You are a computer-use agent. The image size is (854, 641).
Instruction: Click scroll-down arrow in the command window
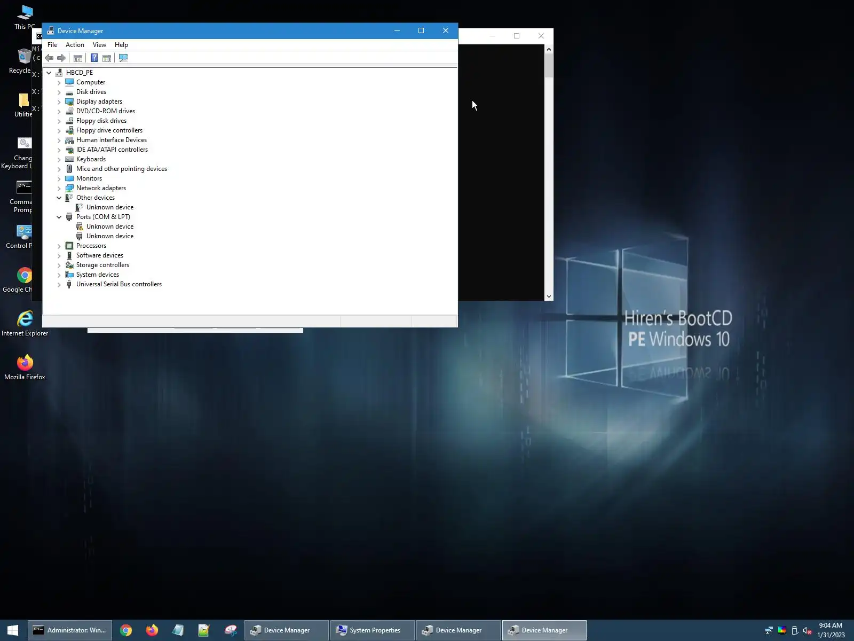pos(549,296)
